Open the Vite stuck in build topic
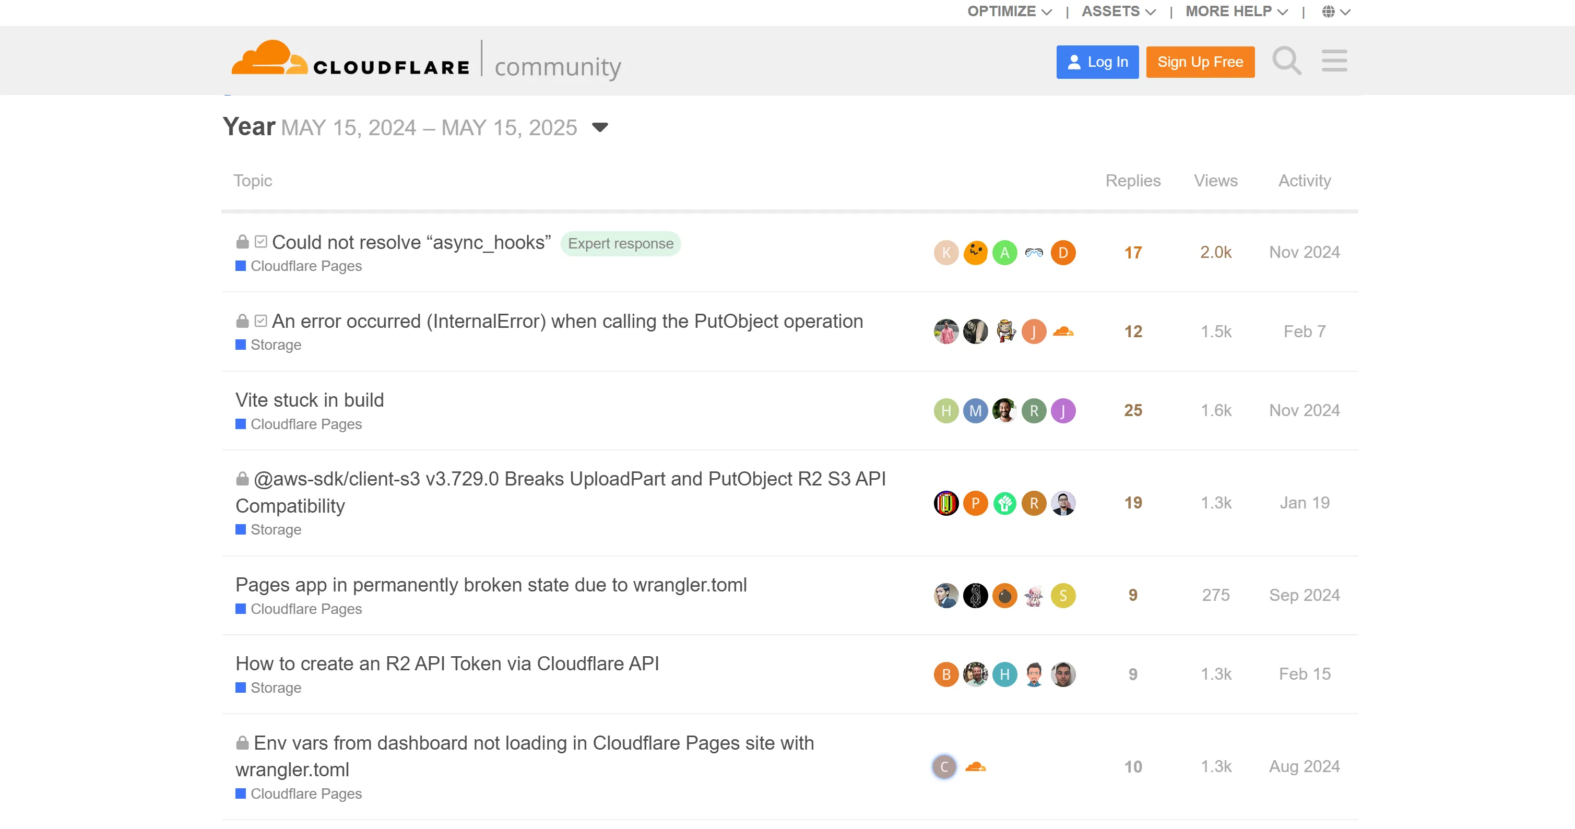Screen dimensions: 1575x829 click(310, 400)
